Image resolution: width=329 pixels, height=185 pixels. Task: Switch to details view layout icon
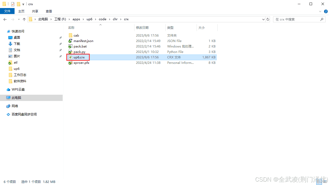pos(319,182)
